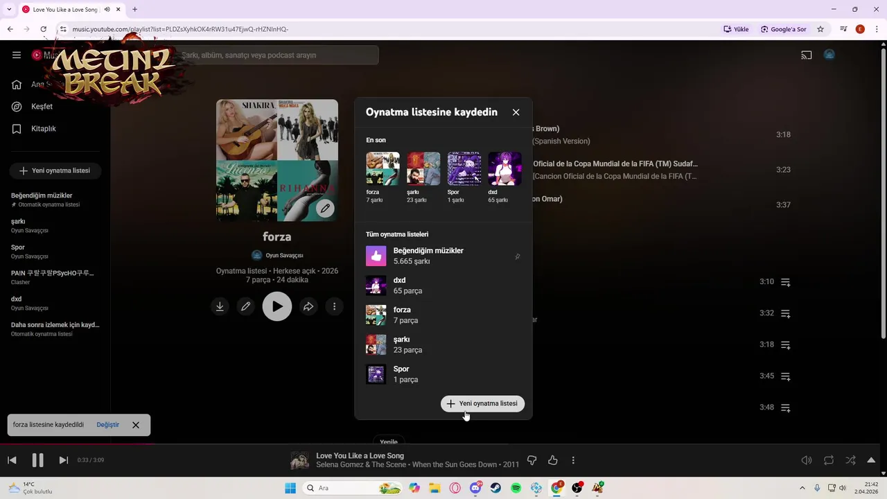The image size is (887, 499).
Task: Open the hamburger guide menu
Action: point(17,55)
